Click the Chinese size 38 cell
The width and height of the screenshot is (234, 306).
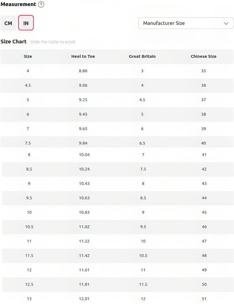click(x=204, y=114)
